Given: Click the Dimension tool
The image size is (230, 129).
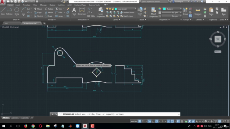Looking at the screenshot, I should tap(82, 11).
